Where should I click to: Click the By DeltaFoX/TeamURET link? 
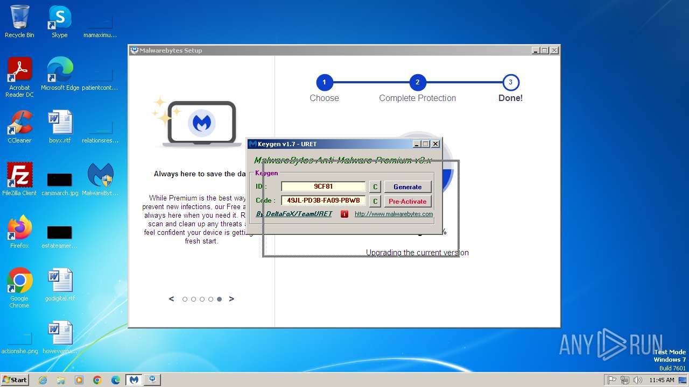pos(294,214)
